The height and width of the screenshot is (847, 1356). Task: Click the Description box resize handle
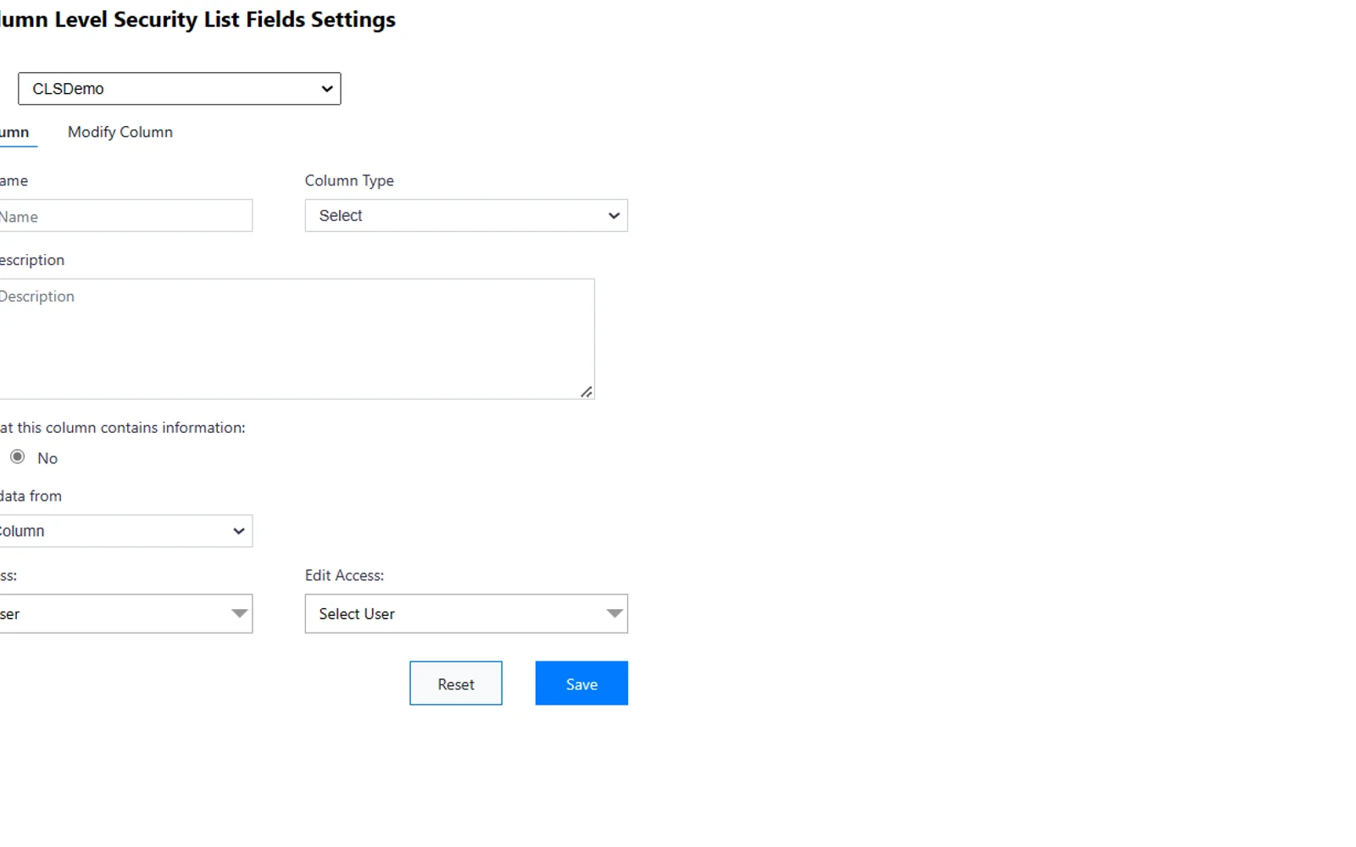tap(586, 391)
